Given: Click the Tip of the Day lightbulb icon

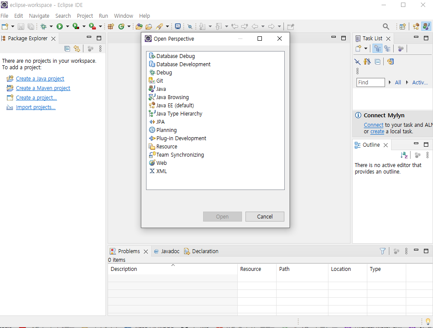Looking at the screenshot, I should (428, 322).
